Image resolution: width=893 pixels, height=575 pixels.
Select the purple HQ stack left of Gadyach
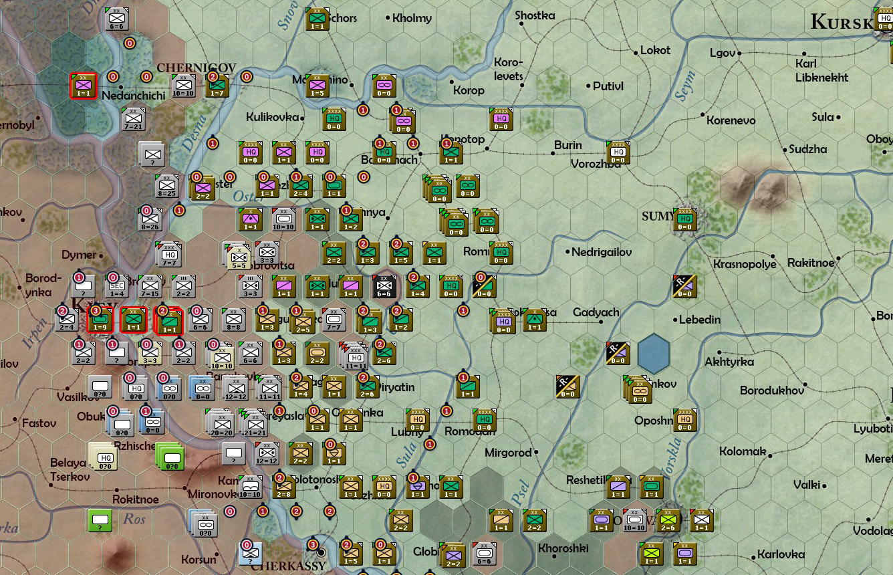click(x=502, y=322)
